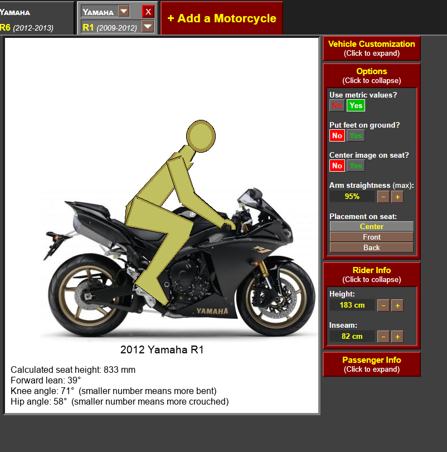Set Put feet on ground to No
447x452 pixels.
point(337,135)
